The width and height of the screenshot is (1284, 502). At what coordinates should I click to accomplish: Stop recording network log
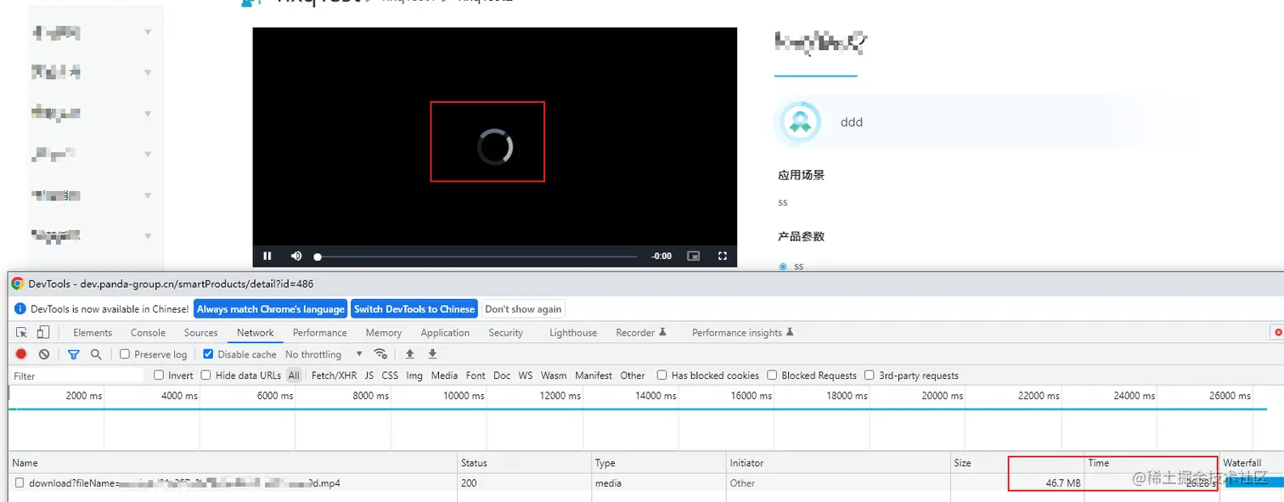pyautogui.click(x=21, y=354)
